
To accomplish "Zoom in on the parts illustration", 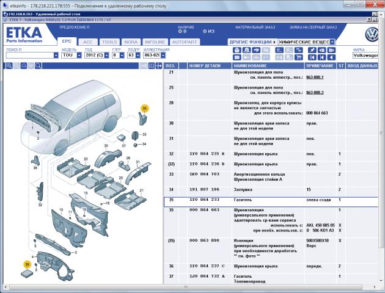I will [x=9, y=65].
